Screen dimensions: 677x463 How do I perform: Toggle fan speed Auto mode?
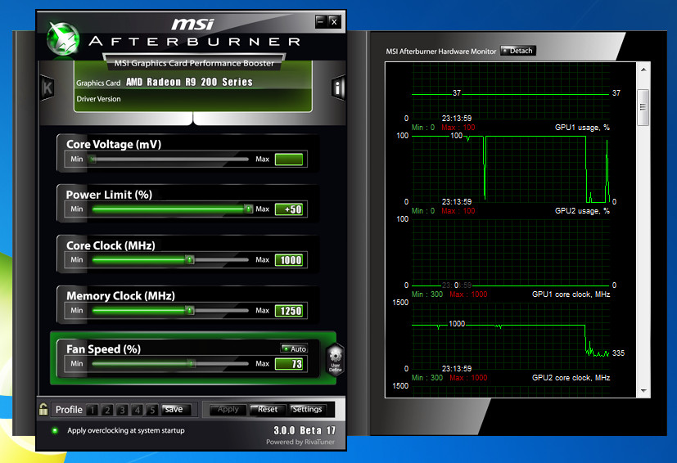294,348
